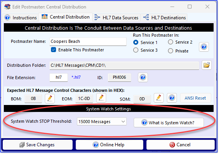
Task: Click the SOM value 0D field
Action: tap(142, 99)
